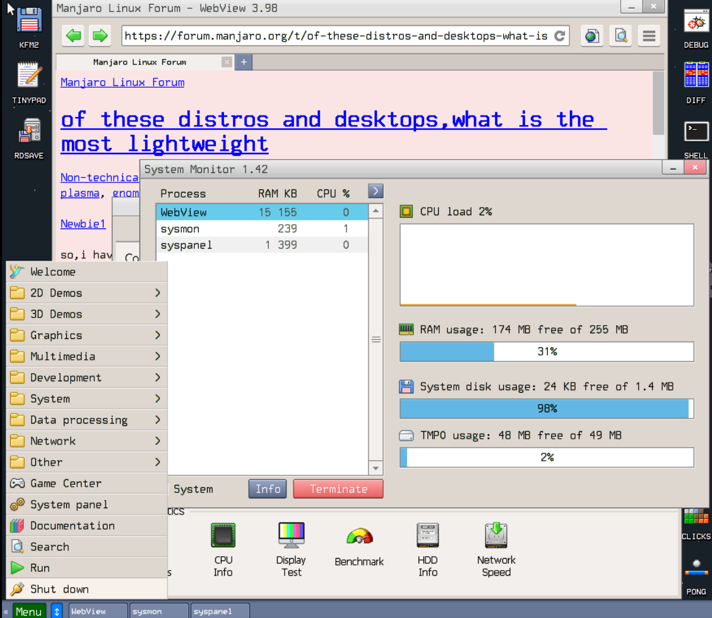Expand the Network submenu

coord(86,441)
